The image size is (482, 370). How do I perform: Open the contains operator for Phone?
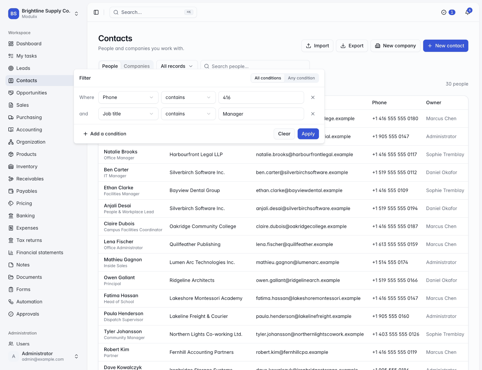[x=188, y=97]
